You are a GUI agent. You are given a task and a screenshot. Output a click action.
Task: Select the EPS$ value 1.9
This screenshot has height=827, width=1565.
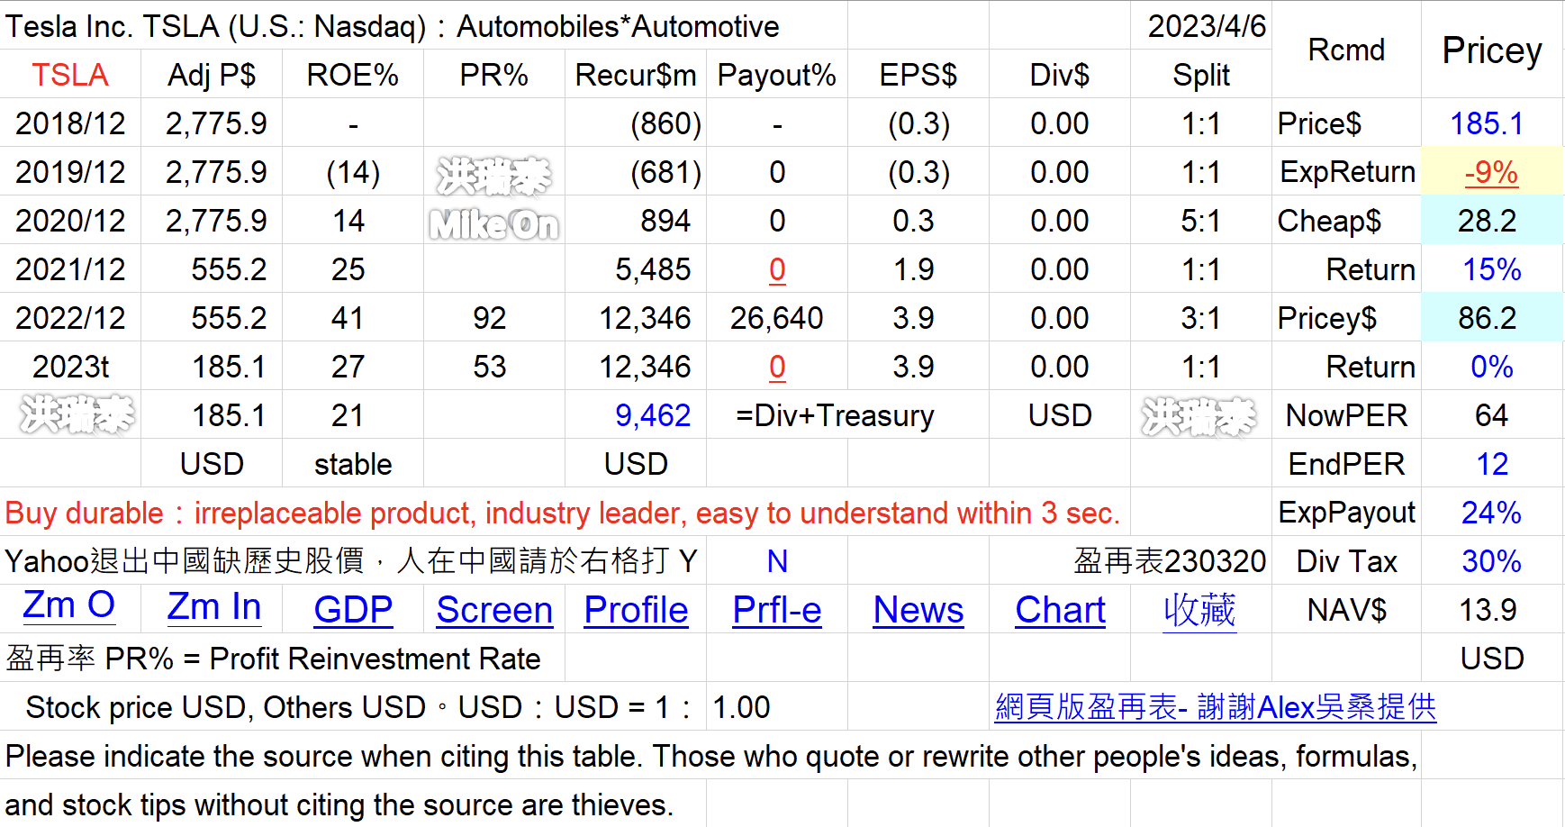pos(918,269)
